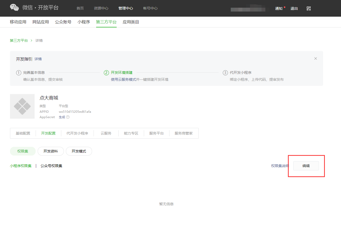
Task: Open the 代开发小程序 tab
Action: click(x=77, y=133)
